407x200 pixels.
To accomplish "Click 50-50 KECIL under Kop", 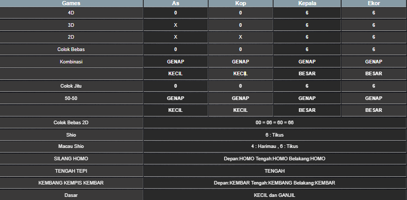I will pos(241,110).
